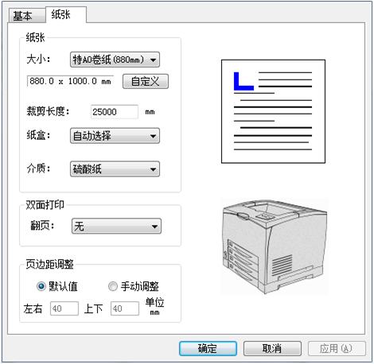
Task: Expand the 纸盒 自动选择 dropdown
Action: tap(115, 136)
